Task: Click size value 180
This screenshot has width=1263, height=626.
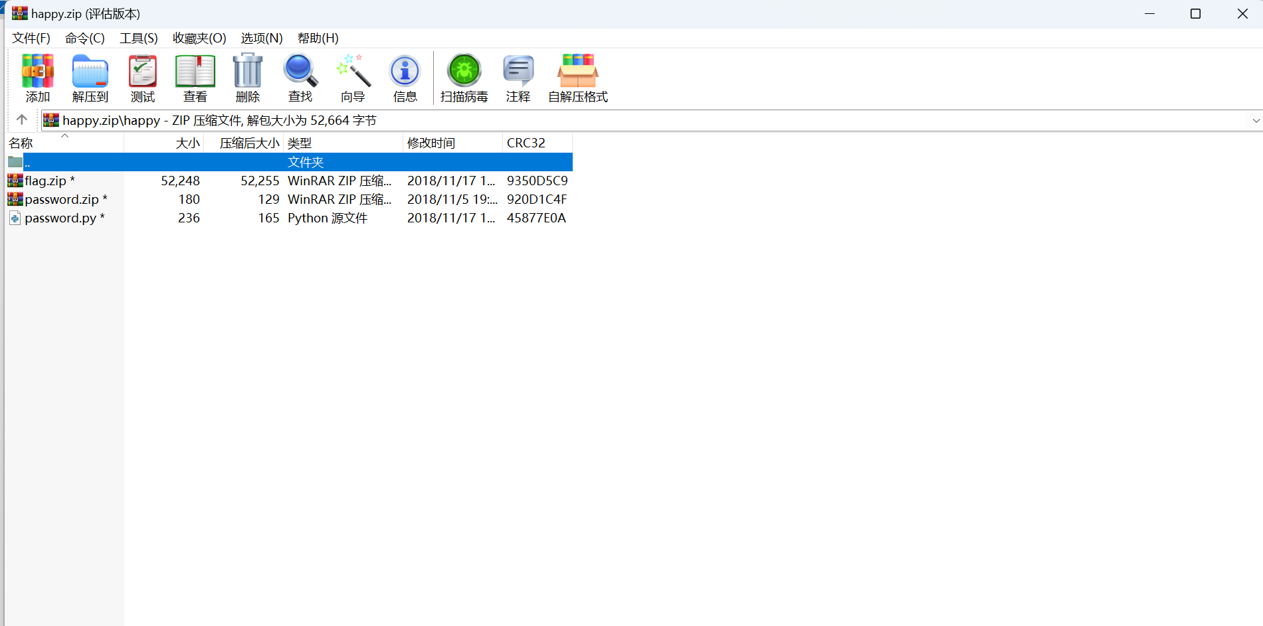Action: (189, 199)
